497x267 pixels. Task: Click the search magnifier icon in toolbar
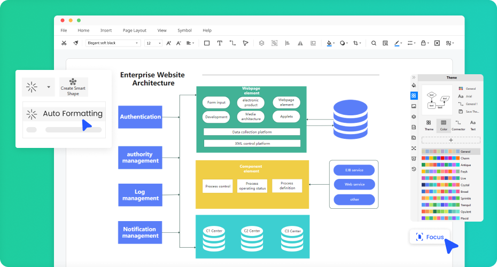click(x=374, y=43)
